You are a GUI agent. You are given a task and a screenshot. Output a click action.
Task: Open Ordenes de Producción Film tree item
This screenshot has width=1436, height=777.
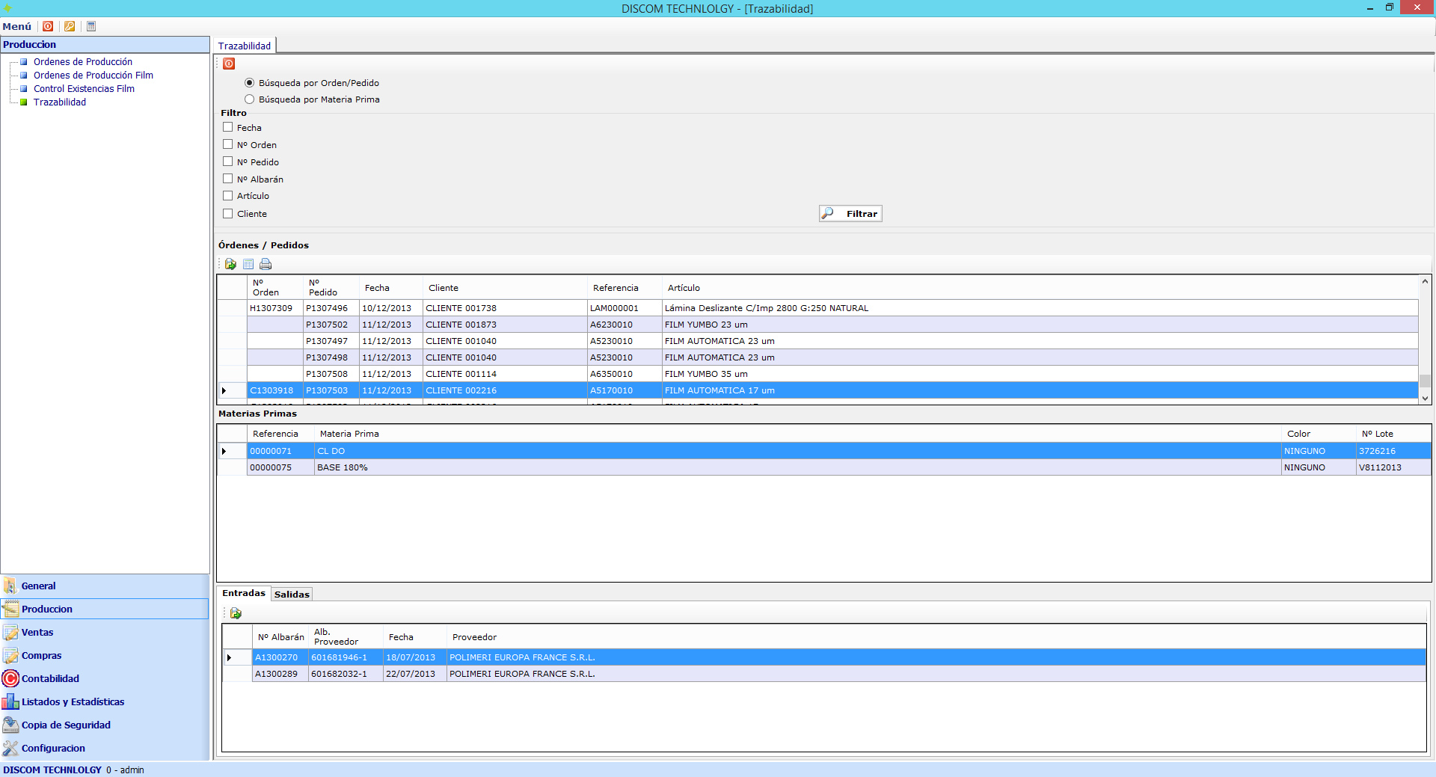pos(93,76)
